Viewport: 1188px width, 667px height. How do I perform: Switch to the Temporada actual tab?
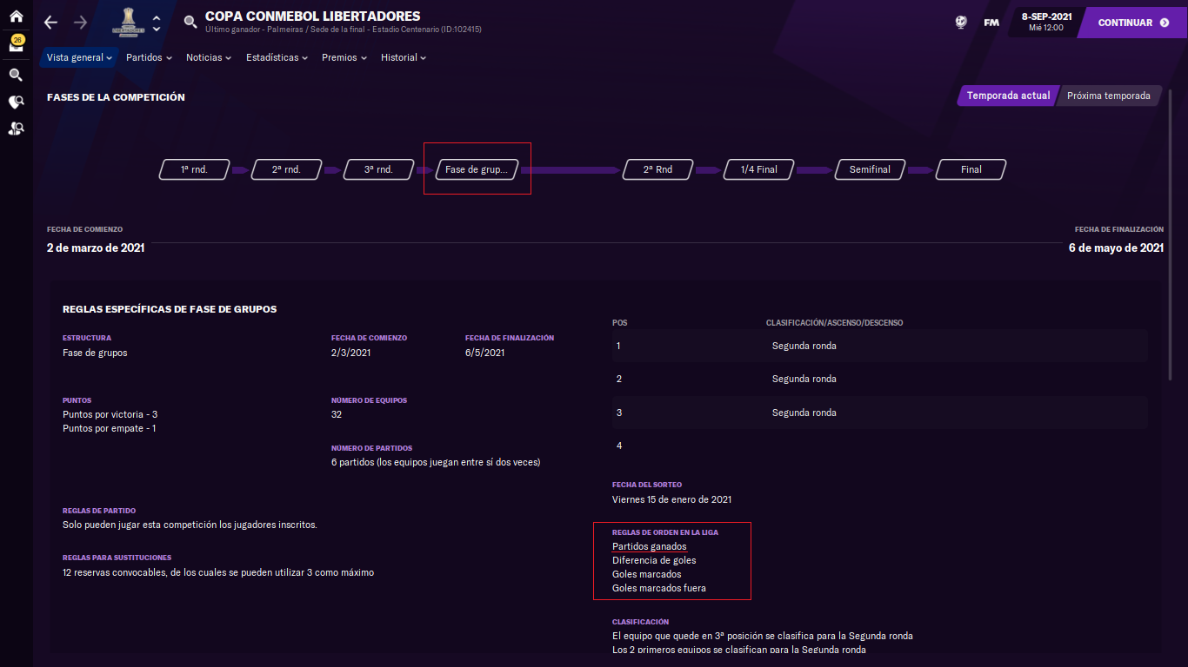[1007, 96]
